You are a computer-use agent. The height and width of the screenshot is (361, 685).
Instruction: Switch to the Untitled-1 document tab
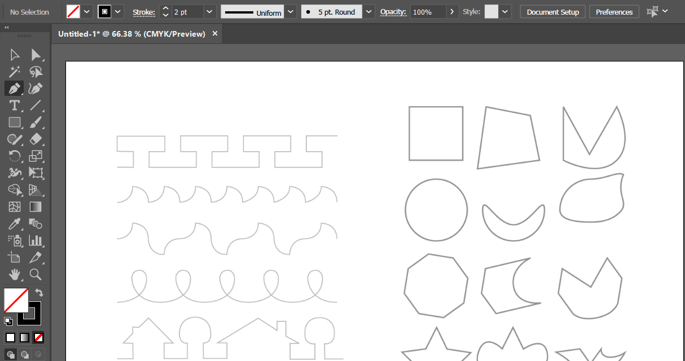point(131,34)
